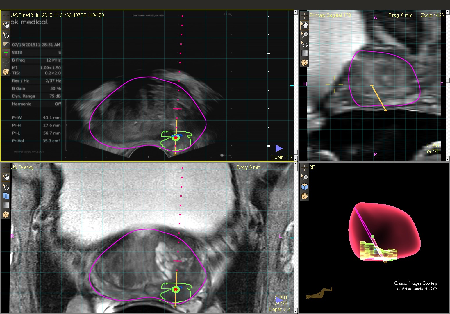Click scroll-up arrow of ultrasound panel scrollbar
Screen dimensions: 450x314
tap(295, 12)
